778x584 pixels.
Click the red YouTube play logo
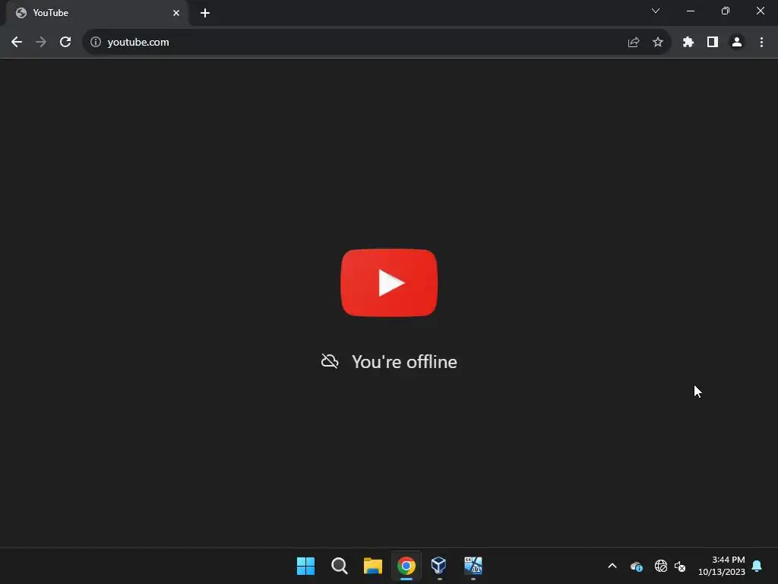click(x=389, y=283)
